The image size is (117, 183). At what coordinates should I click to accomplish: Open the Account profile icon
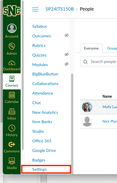12,28
